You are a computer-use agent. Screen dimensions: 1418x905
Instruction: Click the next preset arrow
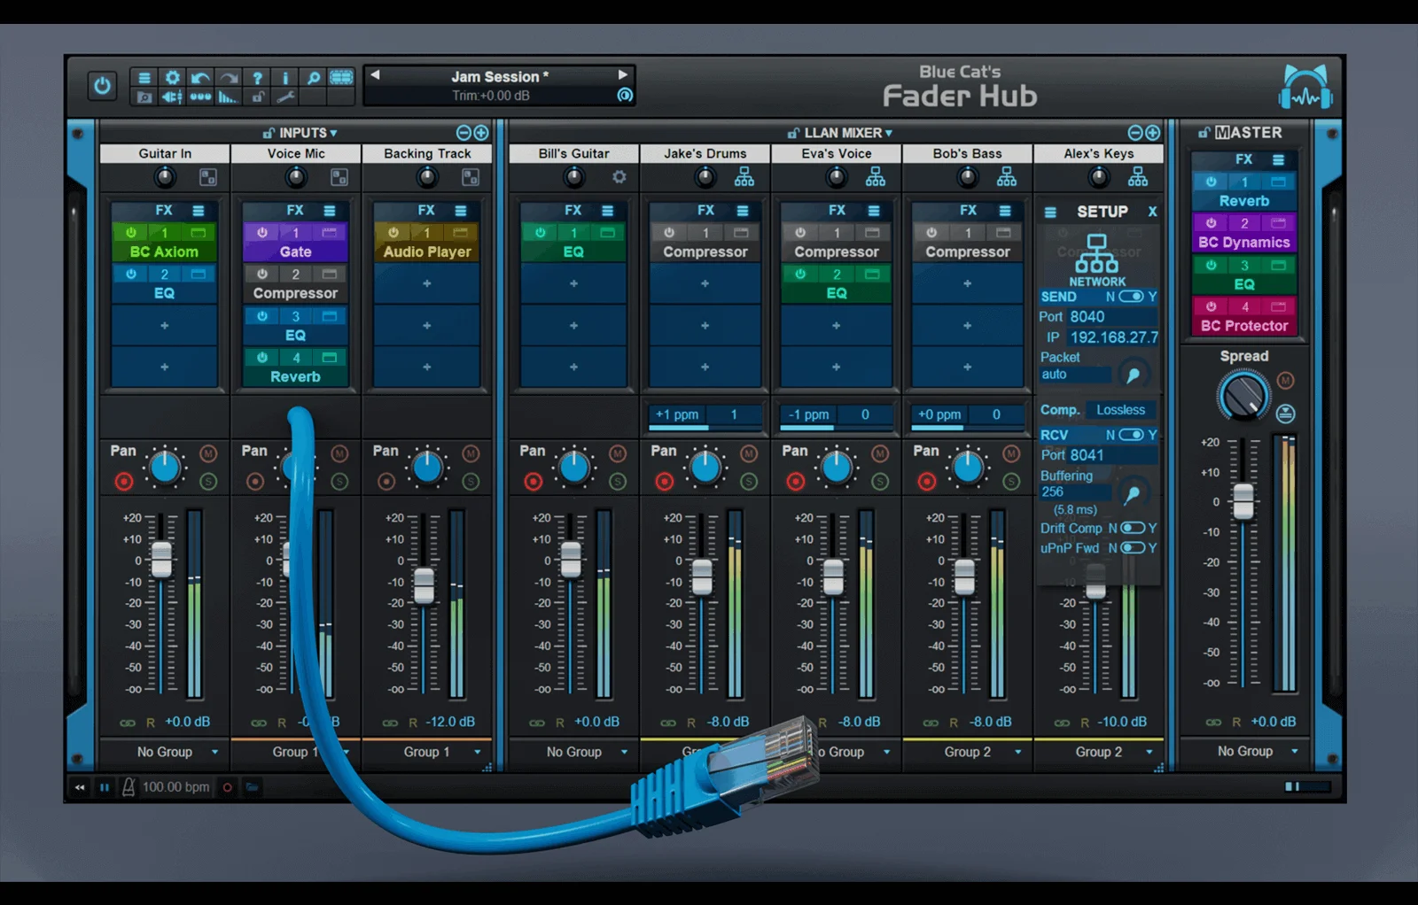coord(623,75)
